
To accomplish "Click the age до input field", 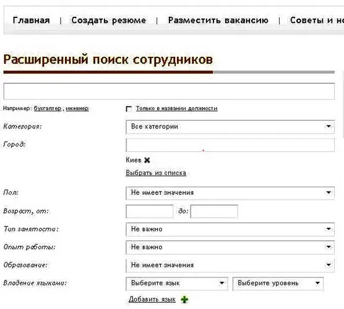I will [214, 211].
